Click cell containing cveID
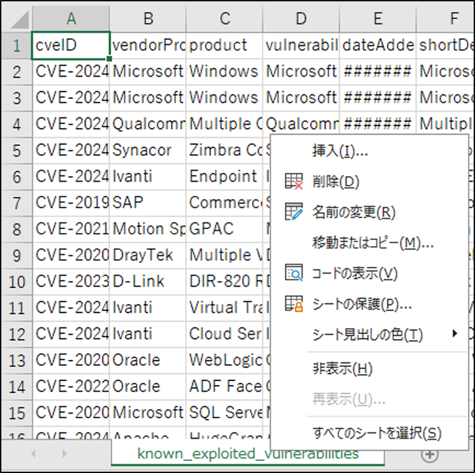Image resolution: width=475 pixels, height=473 pixels. pyautogui.click(x=71, y=45)
